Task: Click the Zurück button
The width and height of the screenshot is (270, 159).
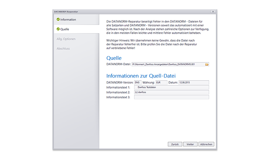Action: [x=175, y=144]
